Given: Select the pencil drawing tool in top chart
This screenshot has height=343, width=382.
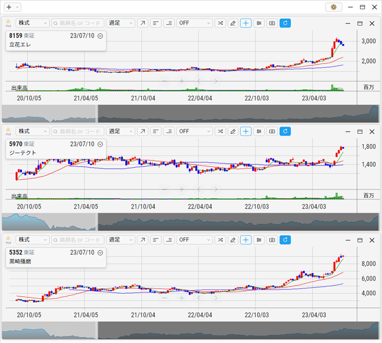Looking at the screenshot, I should (x=233, y=23).
